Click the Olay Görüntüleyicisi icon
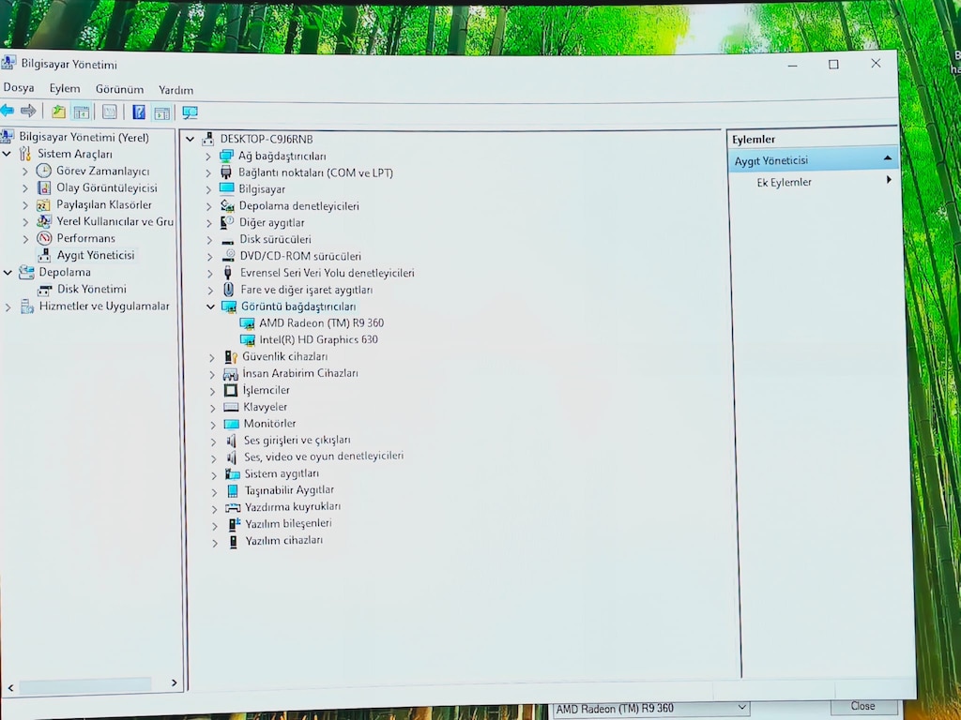The height and width of the screenshot is (720, 961). coord(43,187)
